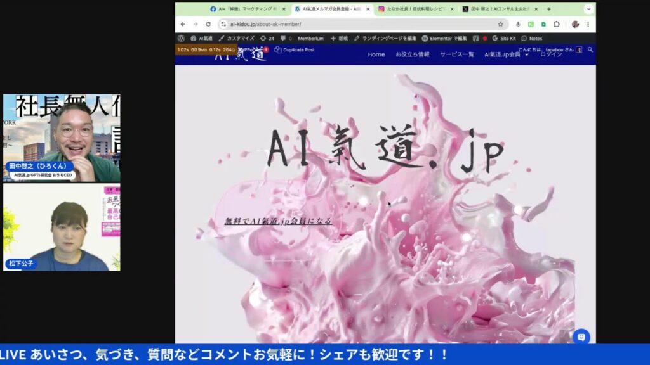This screenshot has height=365, width=650.
Task: Click the site search magnifier icon
Action: 590,49
